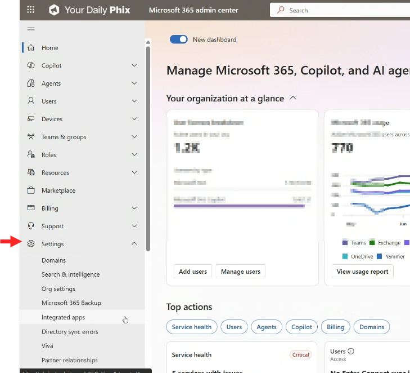Open Directory sync errors
Viewport: 410px width, 373px height.
[70, 332]
